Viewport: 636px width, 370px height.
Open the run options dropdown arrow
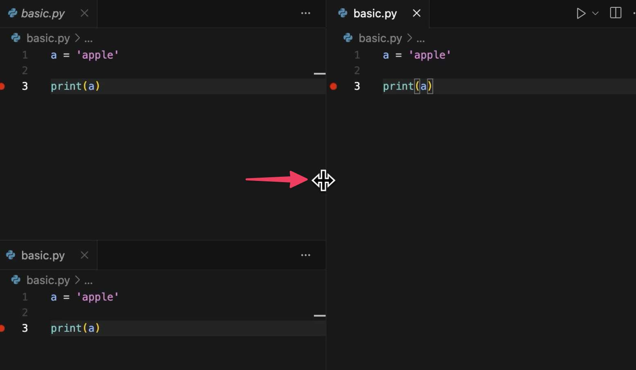pos(595,14)
